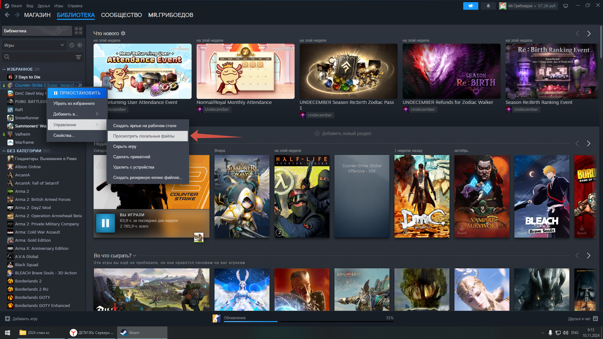Click the Big Picture mode monitor icon
This screenshot has width=603, height=339.
[566, 6]
